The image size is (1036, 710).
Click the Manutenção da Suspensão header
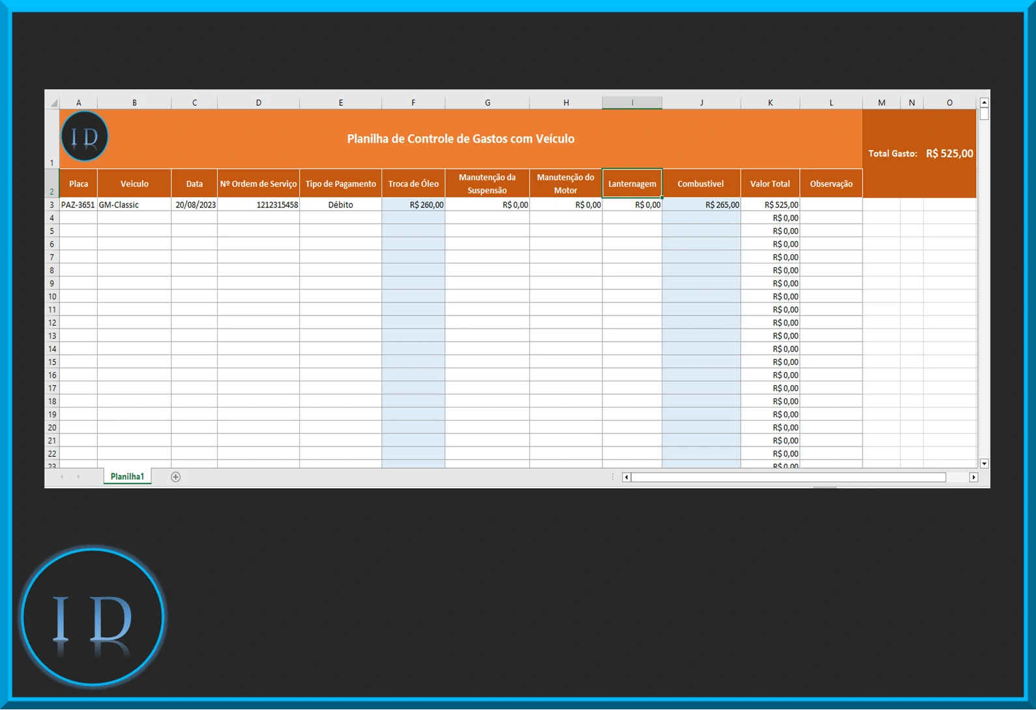click(488, 184)
